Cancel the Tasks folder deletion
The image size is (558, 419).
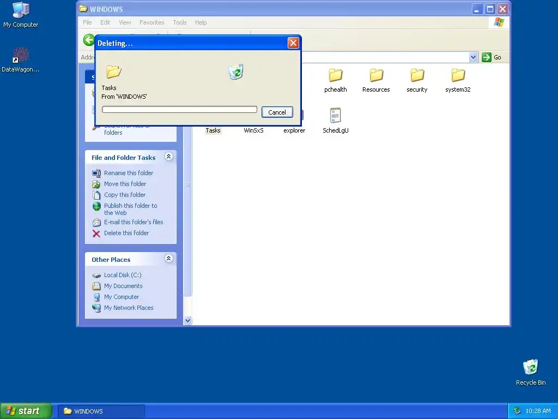click(x=277, y=112)
